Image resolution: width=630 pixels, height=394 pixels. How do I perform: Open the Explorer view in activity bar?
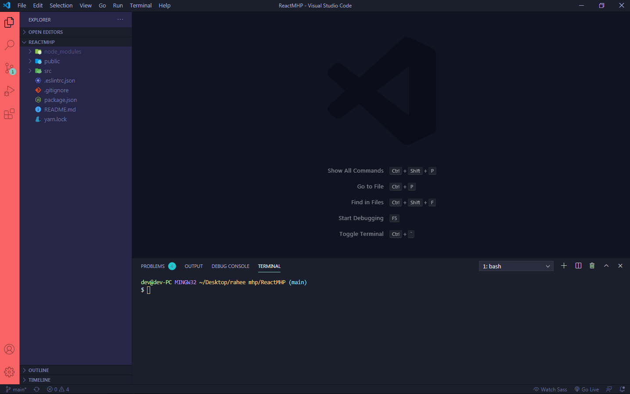click(x=9, y=22)
